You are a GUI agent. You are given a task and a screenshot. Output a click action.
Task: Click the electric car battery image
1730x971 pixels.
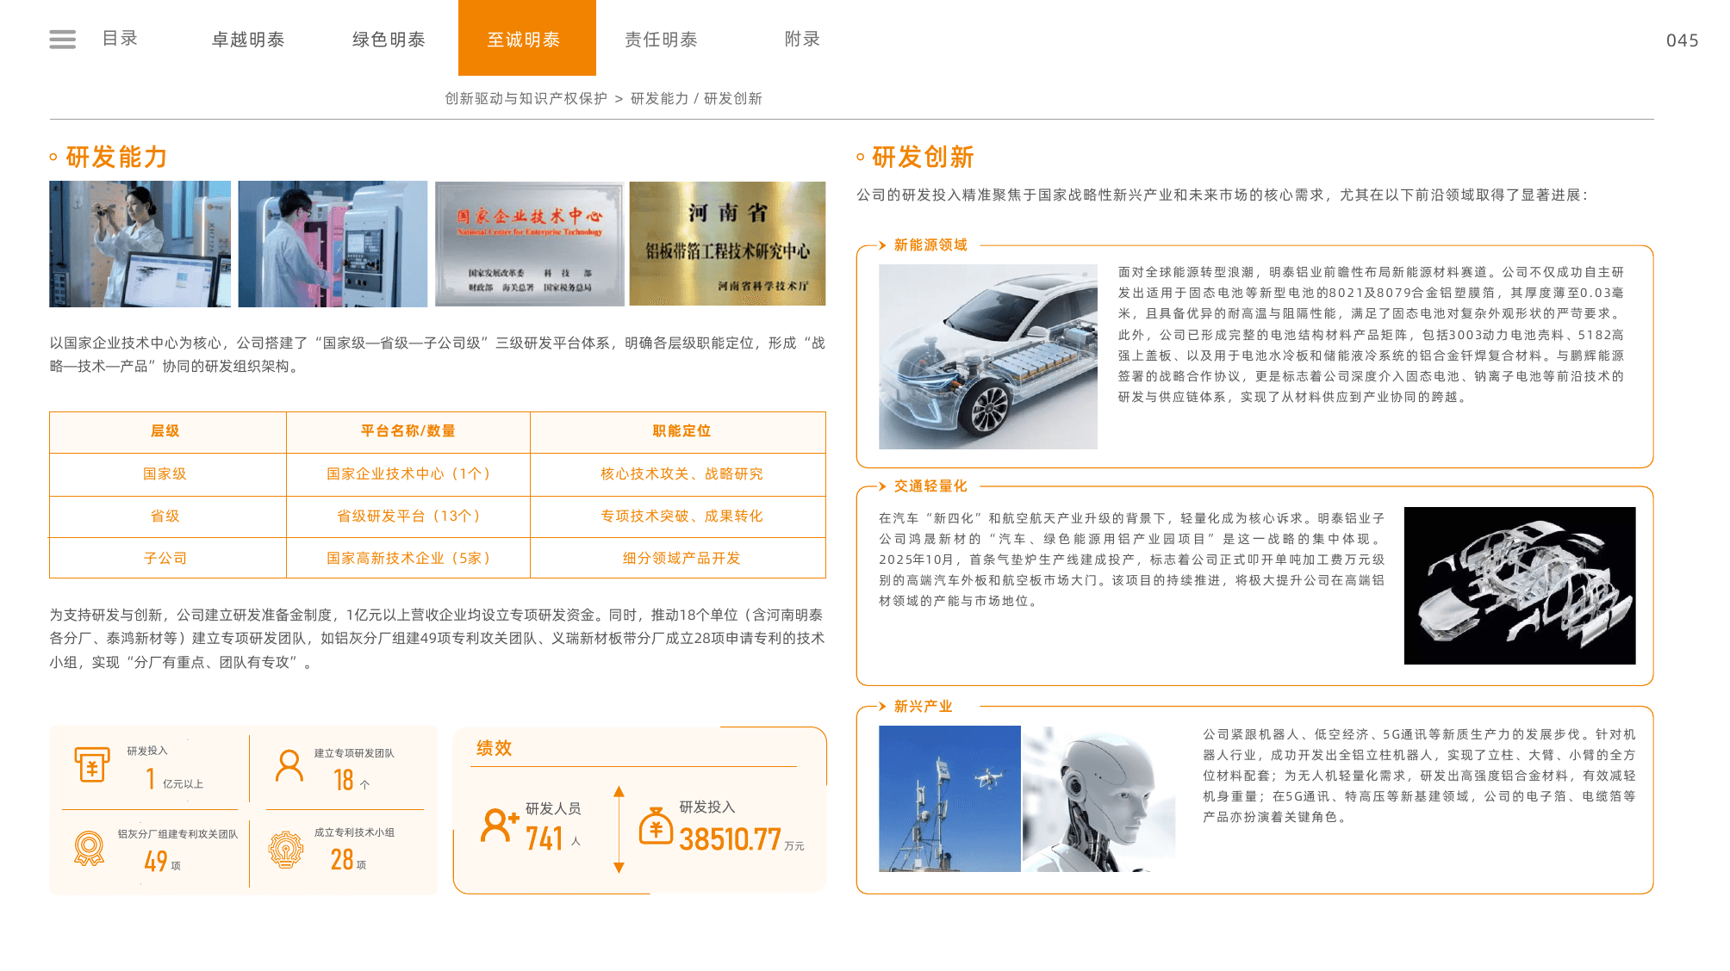(x=988, y=356)
